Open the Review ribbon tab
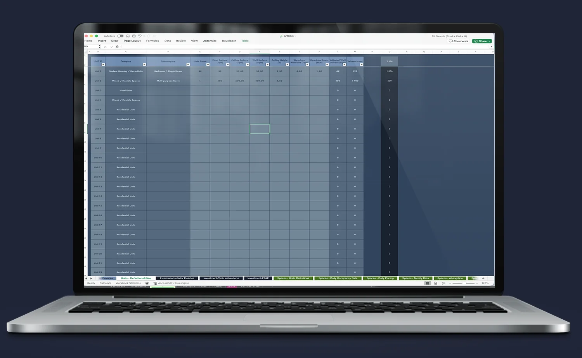 pos(181,41)
